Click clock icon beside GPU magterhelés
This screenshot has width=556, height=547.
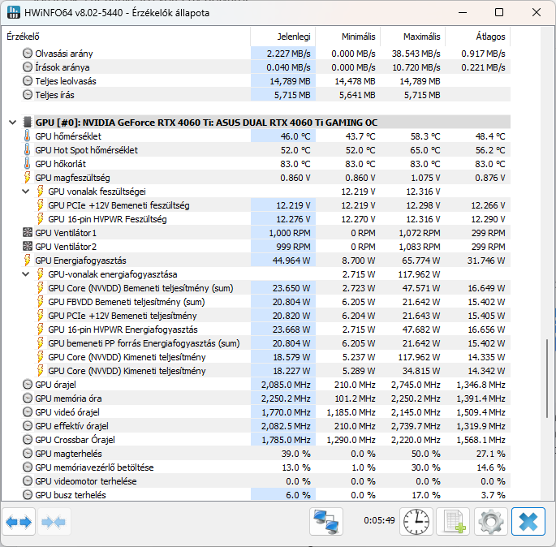point(28,454)
